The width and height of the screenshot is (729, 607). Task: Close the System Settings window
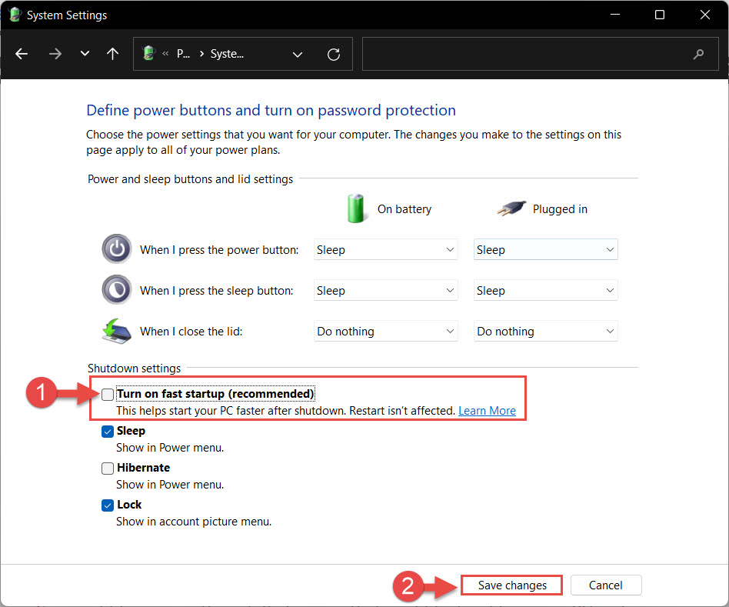click(x=705, y=15)
